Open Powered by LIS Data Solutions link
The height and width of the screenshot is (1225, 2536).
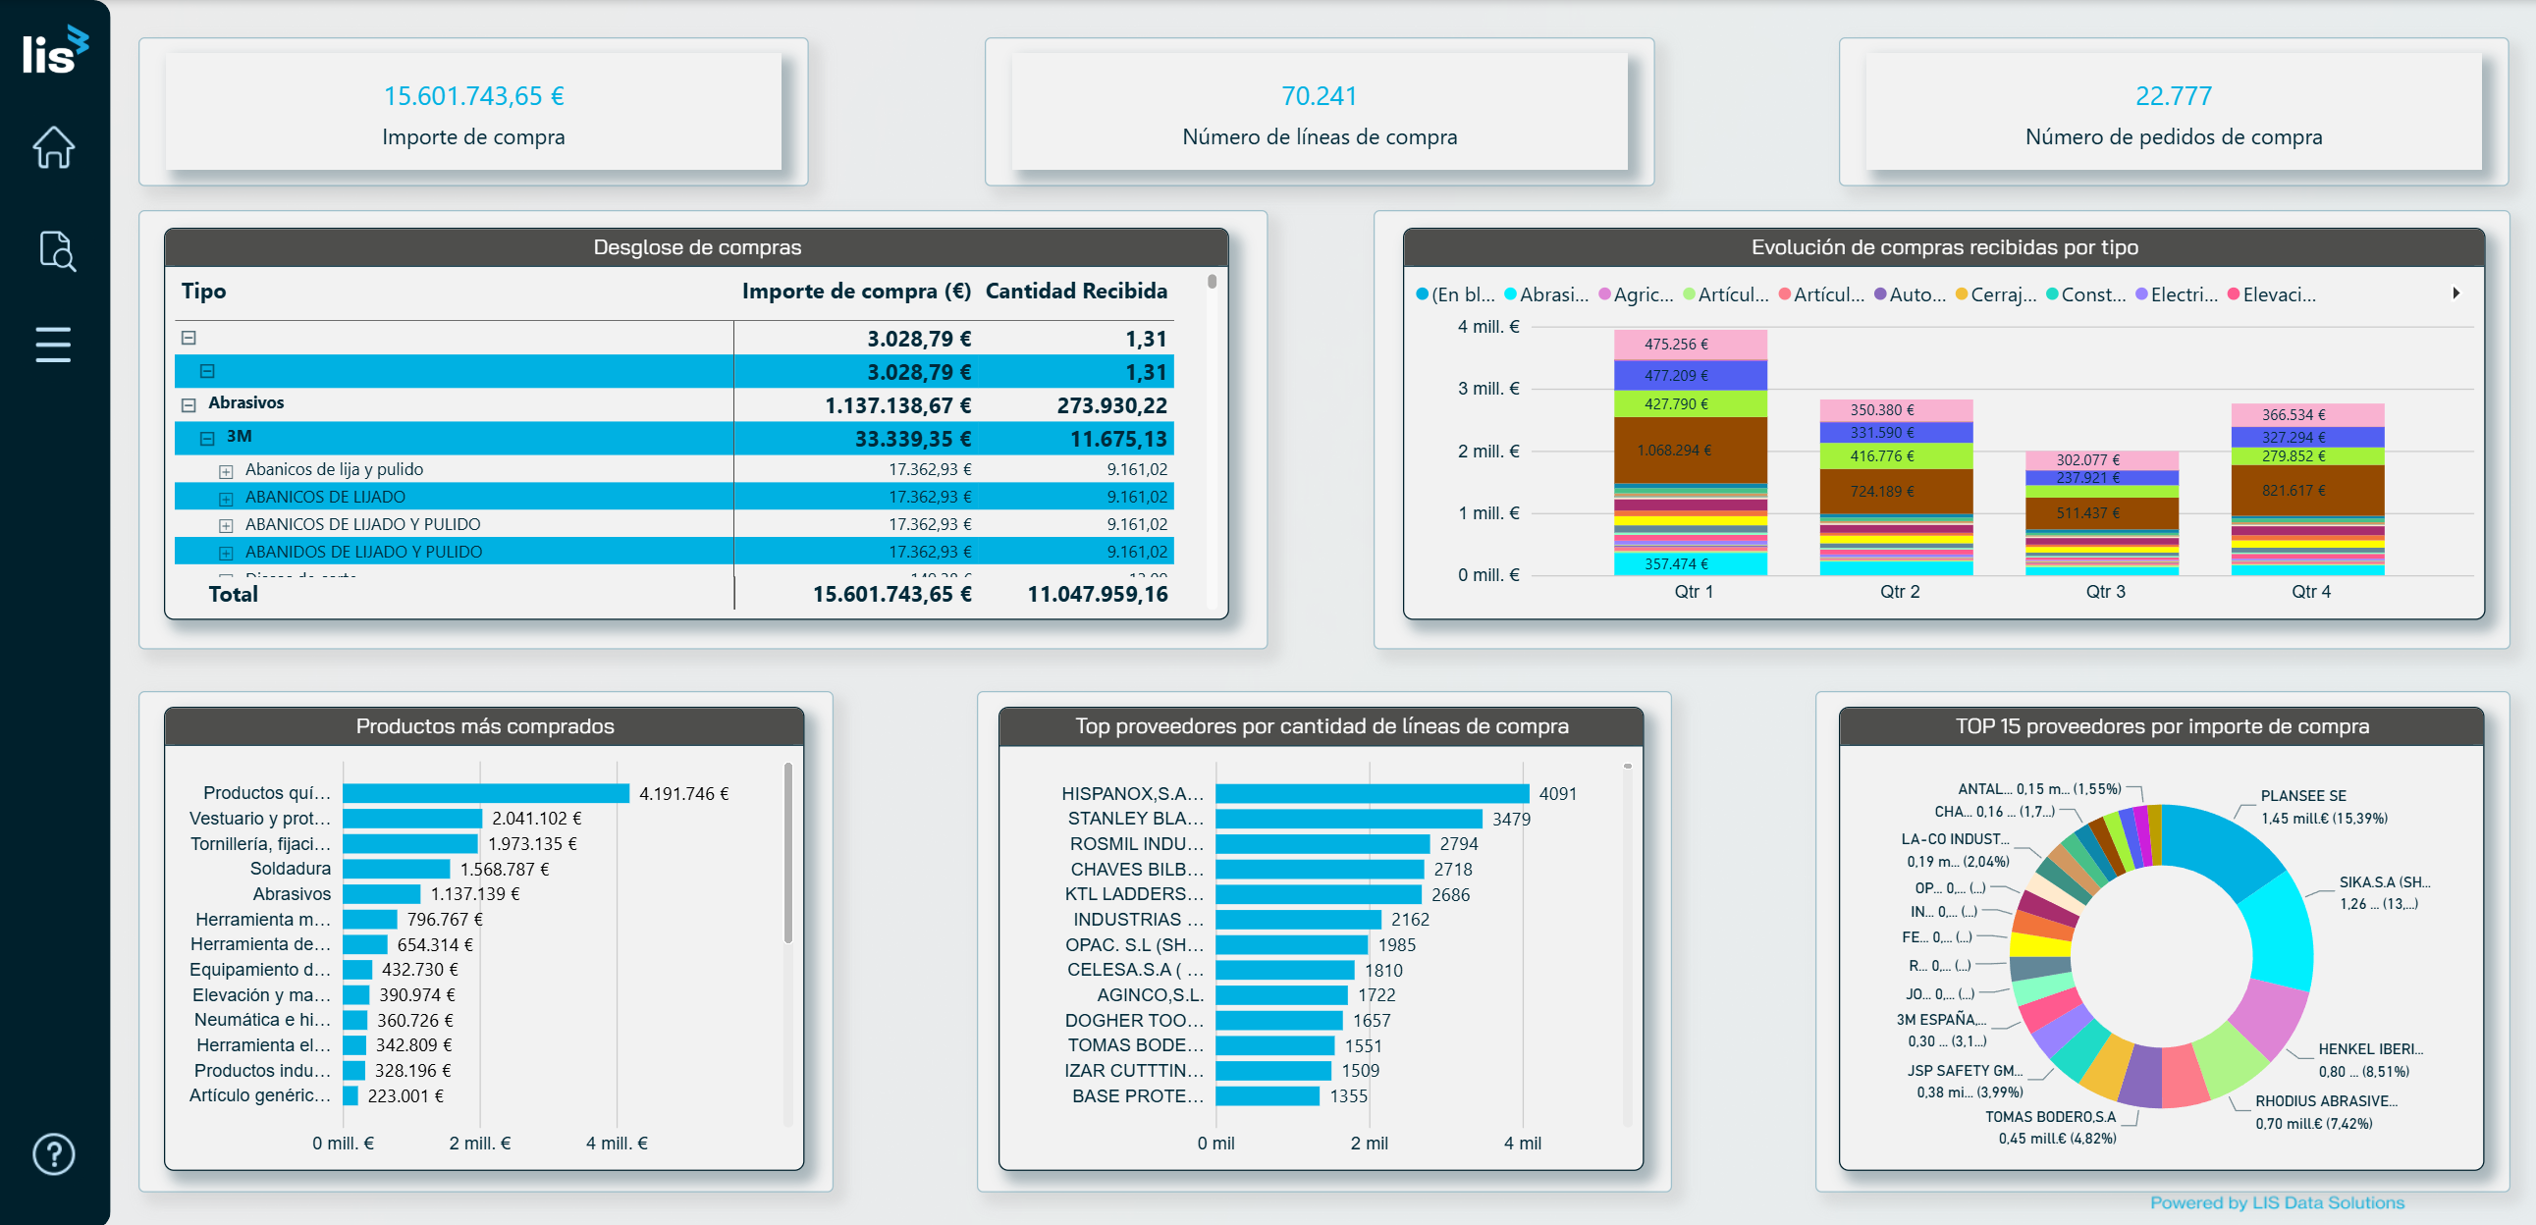coord(2275,1202)
